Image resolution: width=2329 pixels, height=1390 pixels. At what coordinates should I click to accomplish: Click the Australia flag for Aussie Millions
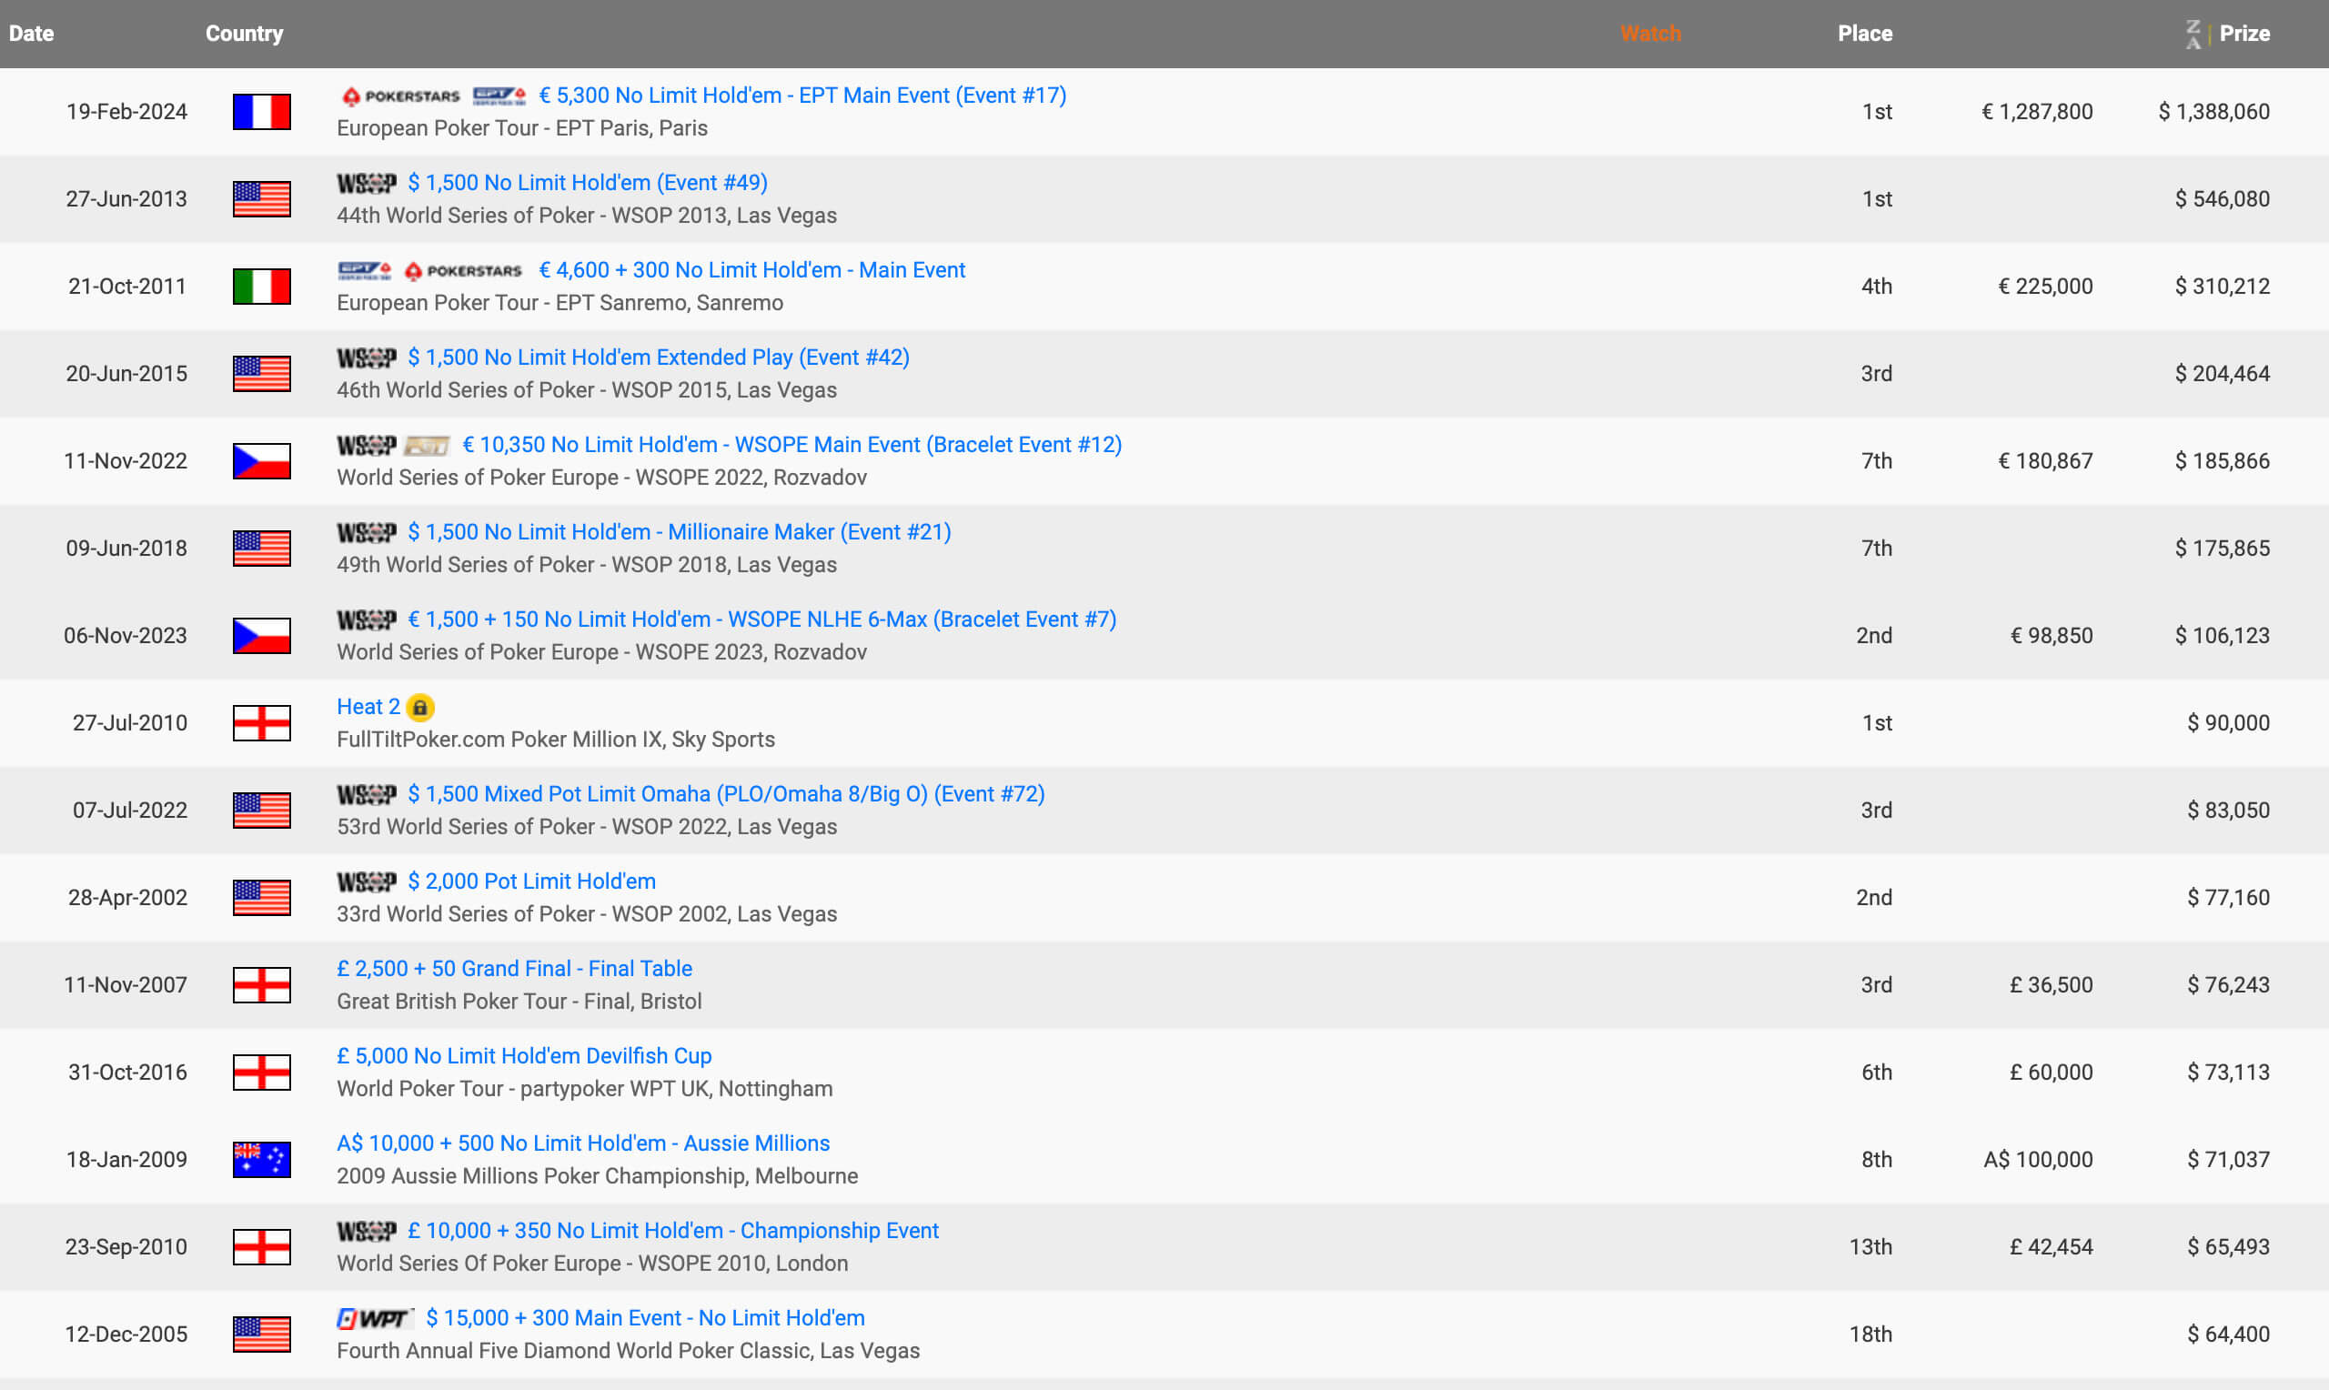[261, 1160]
